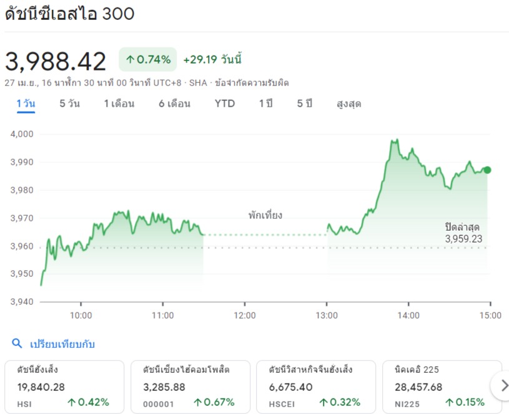Select the 1 เดือน range tab
This screenshot has width=509, height=414.
119,103
